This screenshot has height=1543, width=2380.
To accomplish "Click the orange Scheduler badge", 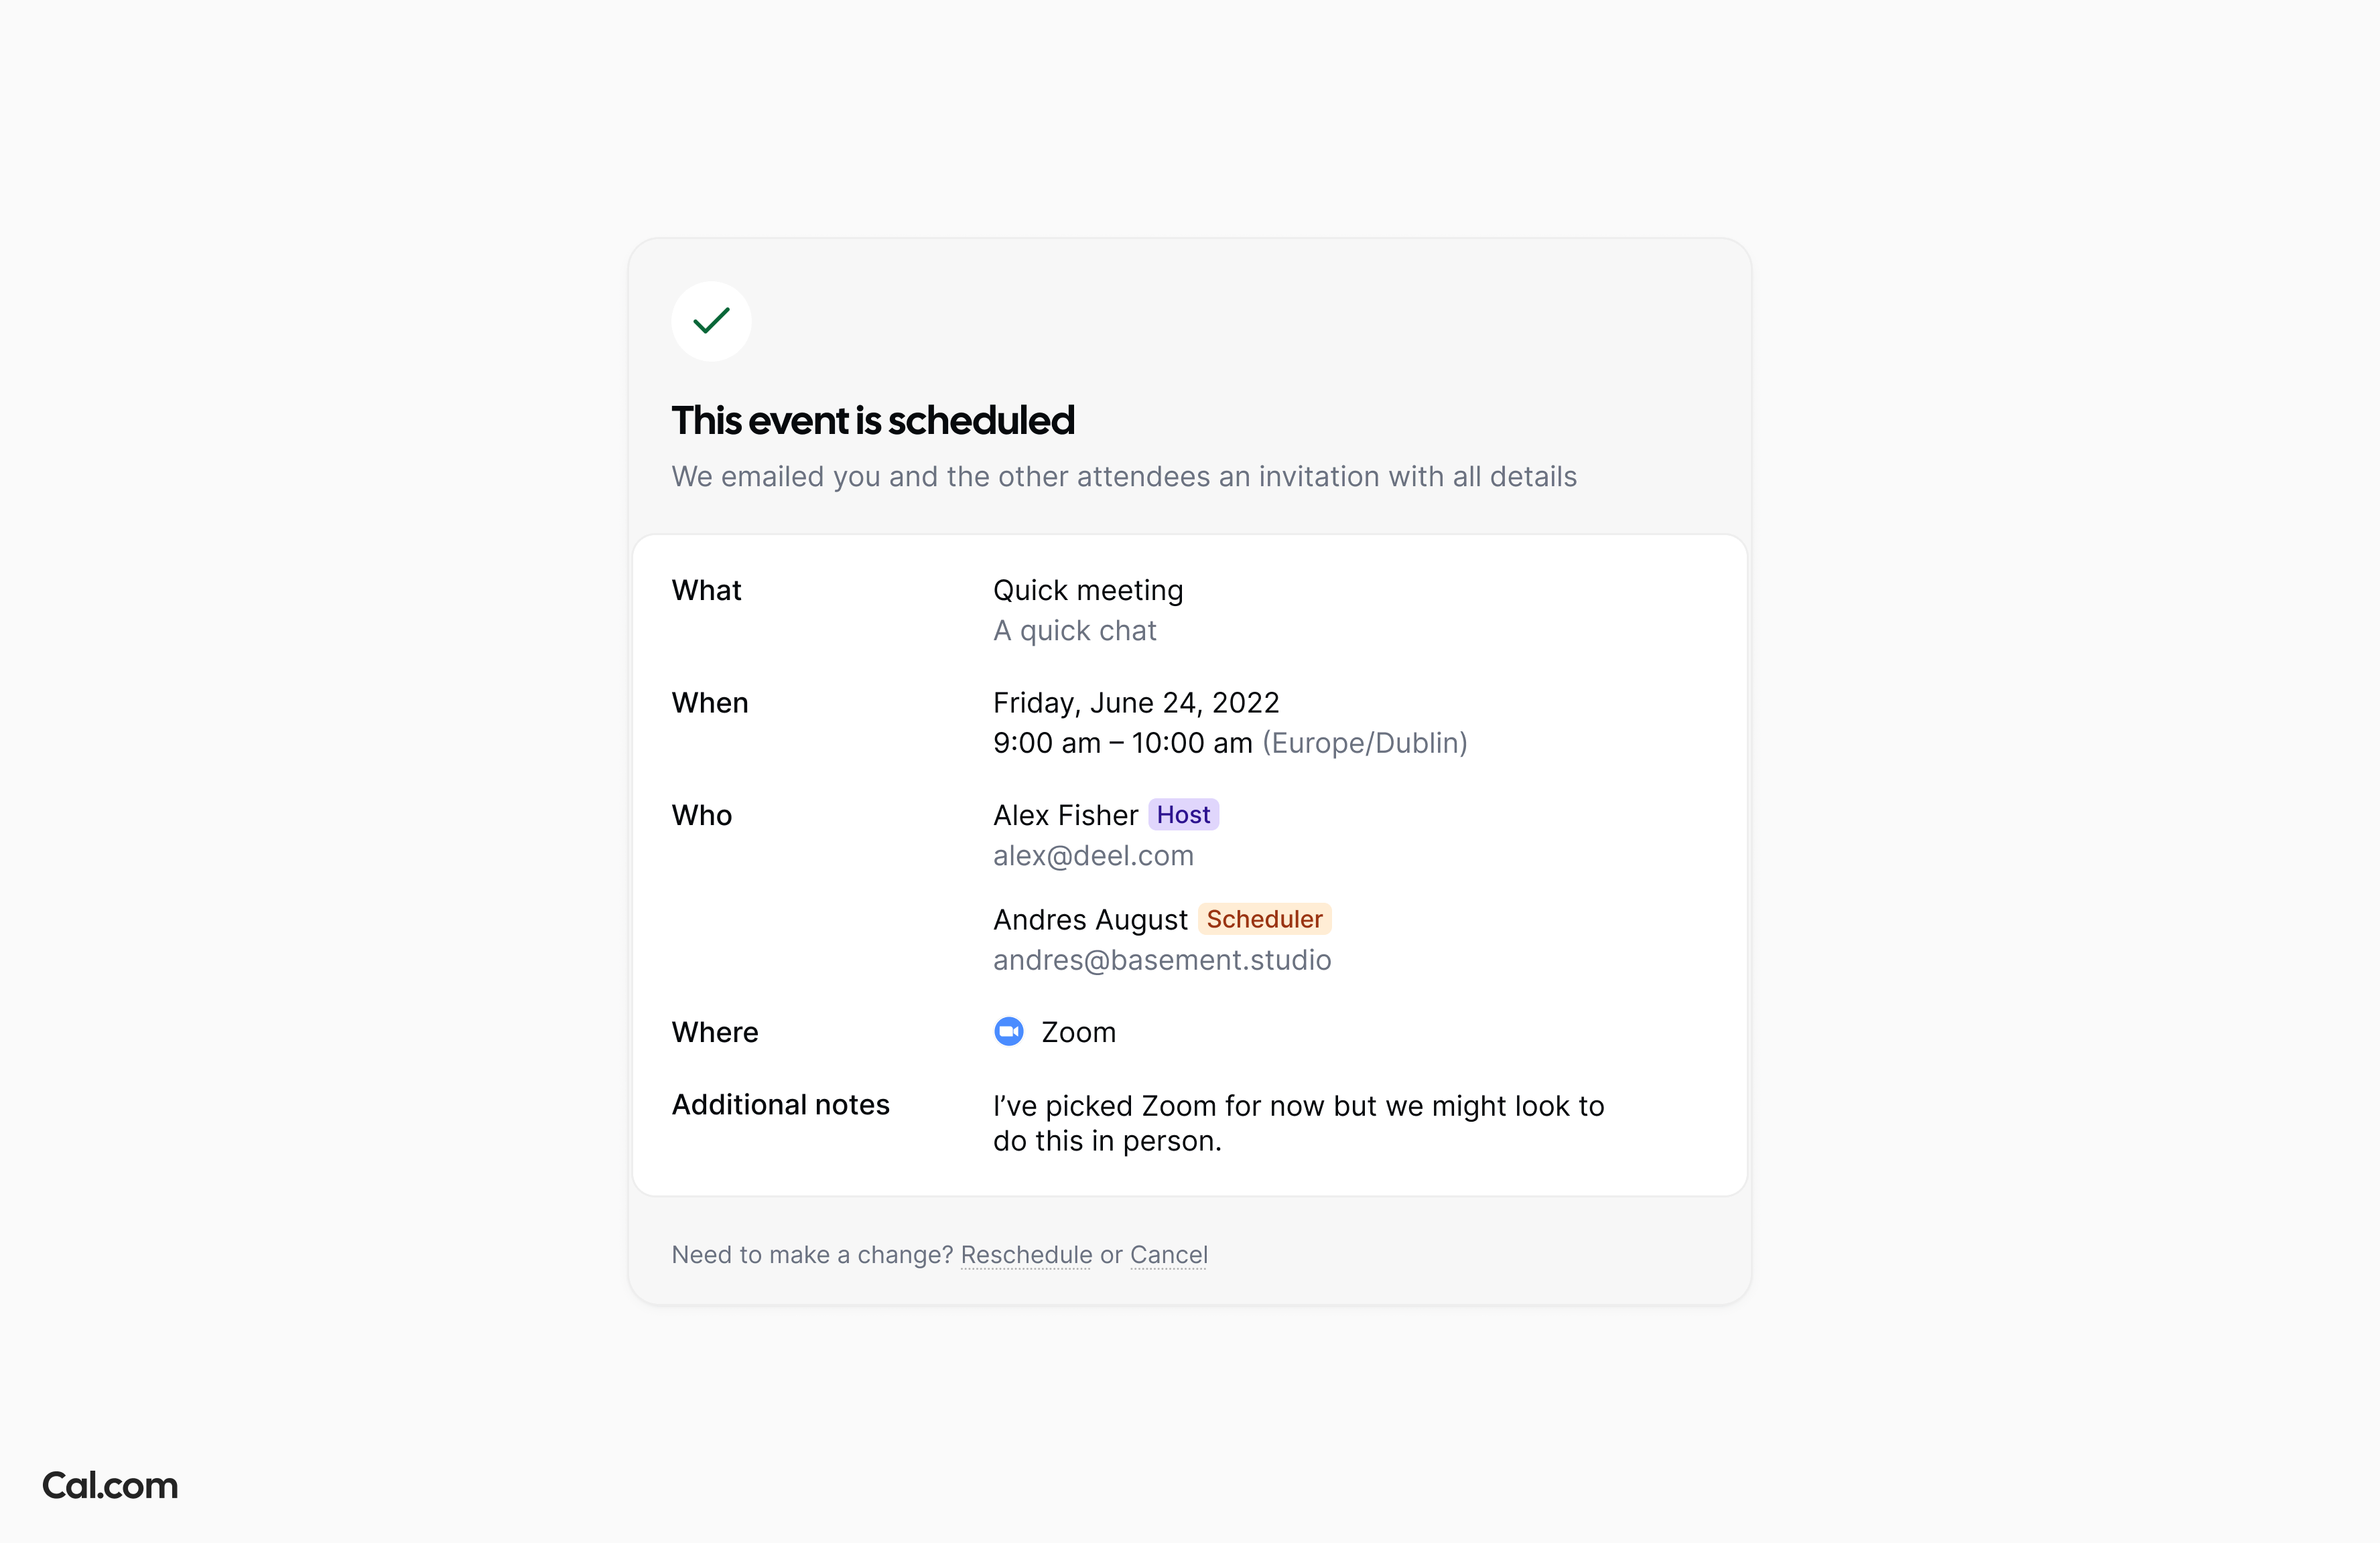I will pyautogui.click(x=1264, y=920).
